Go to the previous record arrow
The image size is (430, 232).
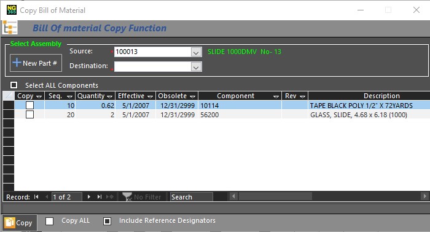[47, 196]
